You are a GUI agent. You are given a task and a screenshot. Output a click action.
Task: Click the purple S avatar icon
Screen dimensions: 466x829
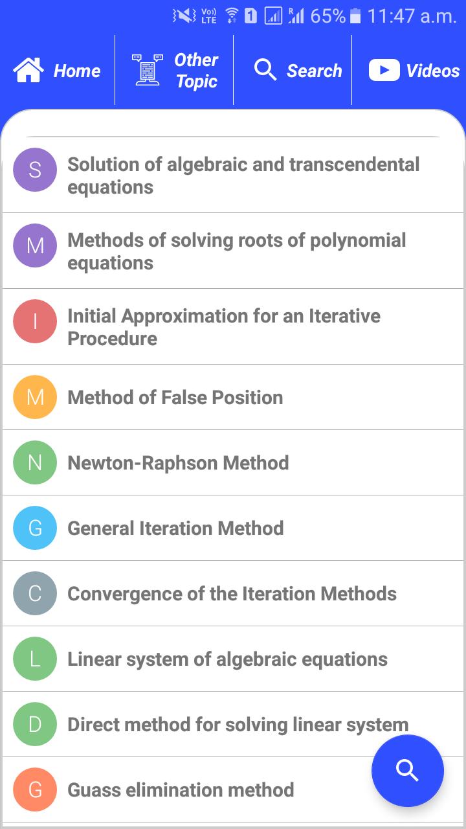click(x=35, y=170)
